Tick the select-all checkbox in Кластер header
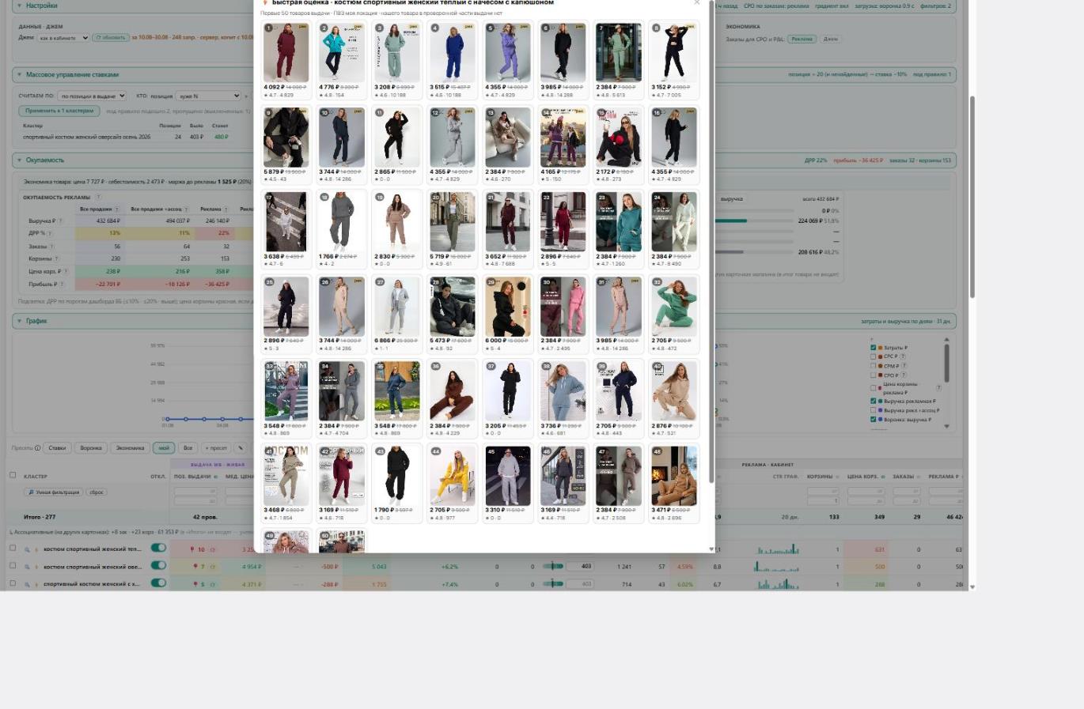Image resolution: width=1084 pixels, height=709 pixels. tap(13, 475)
